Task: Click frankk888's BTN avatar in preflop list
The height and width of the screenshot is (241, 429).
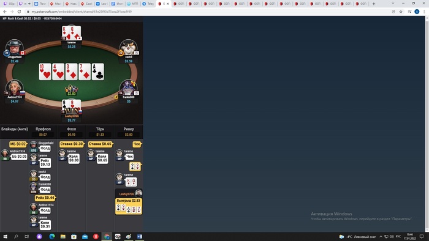Action: [x=33, y=187]
